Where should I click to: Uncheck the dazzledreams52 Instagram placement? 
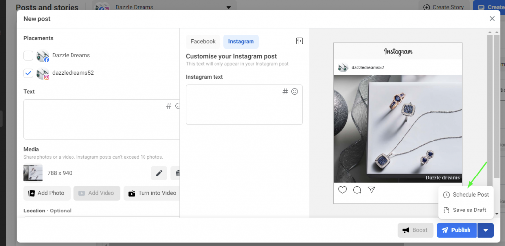tap(28, 73)
